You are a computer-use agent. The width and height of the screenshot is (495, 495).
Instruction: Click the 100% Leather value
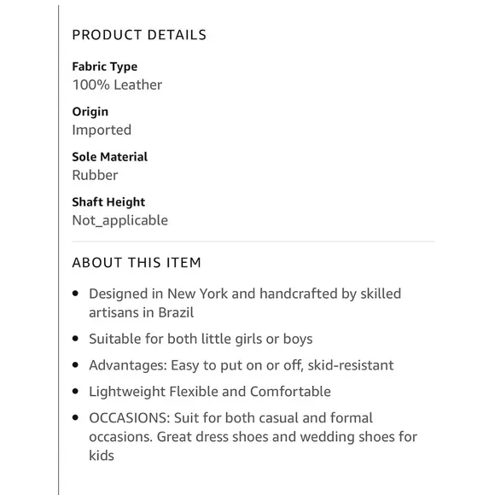tap(117, 84)
